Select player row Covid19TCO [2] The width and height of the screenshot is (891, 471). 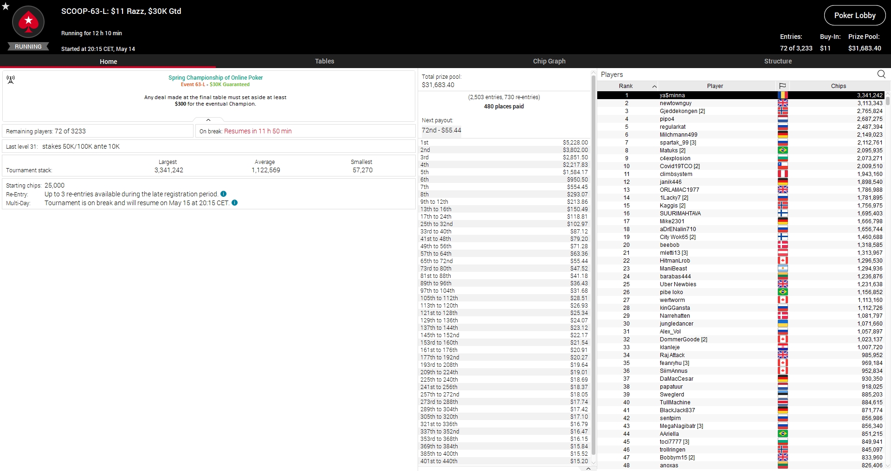tap(741, 166)
